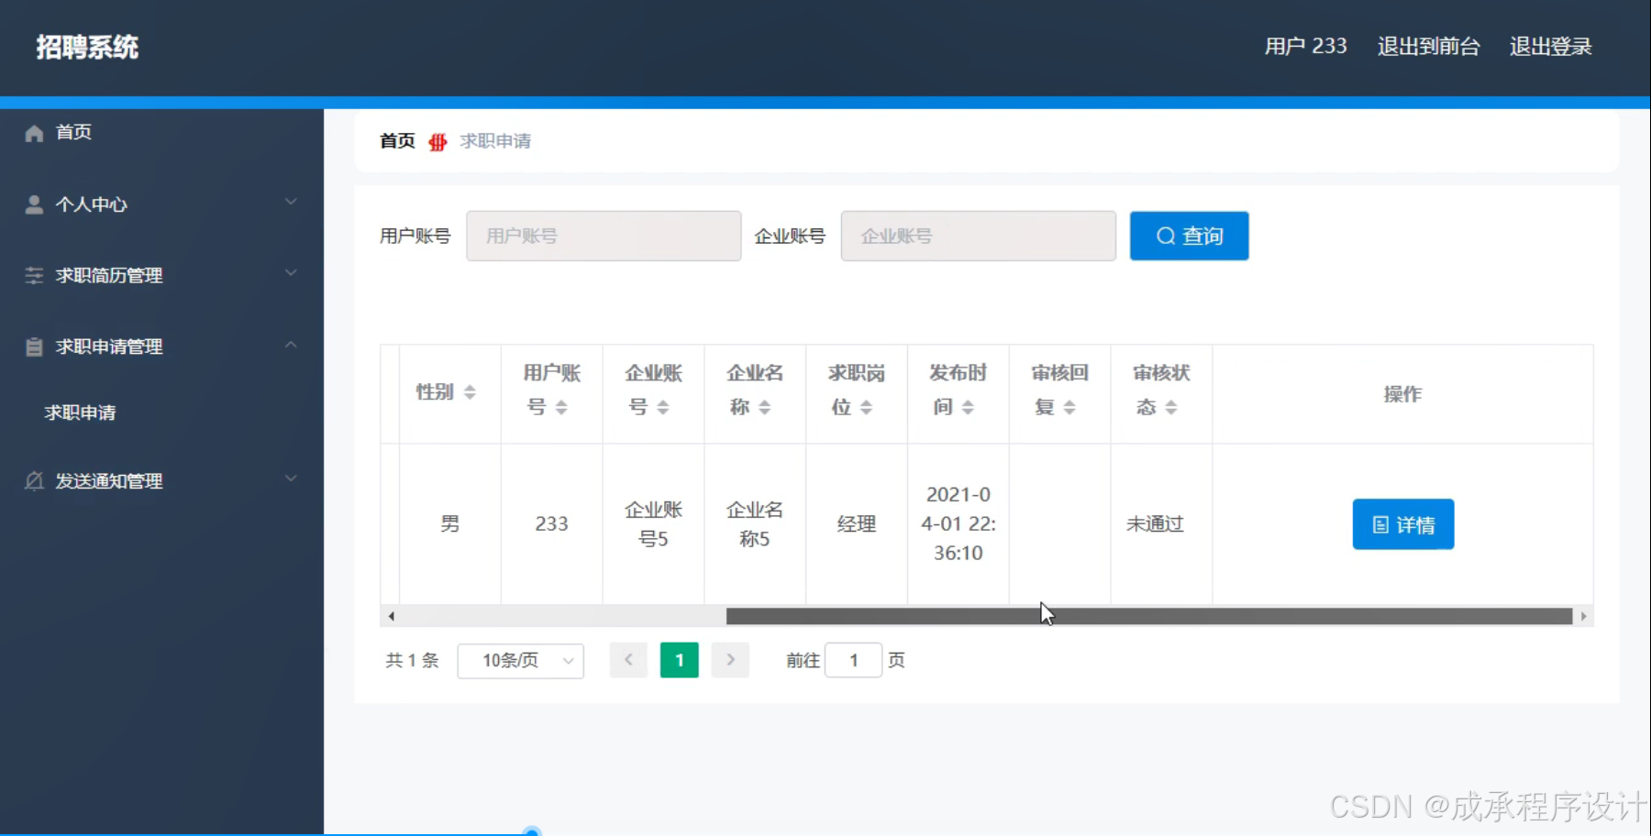1651x836 pixels.
Task: Sort table by 用户账号 column arrows
Action: pos(561,407)
